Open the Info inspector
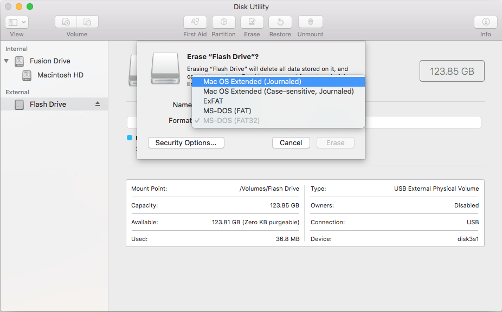502x312 pixels. click(485, 22)
